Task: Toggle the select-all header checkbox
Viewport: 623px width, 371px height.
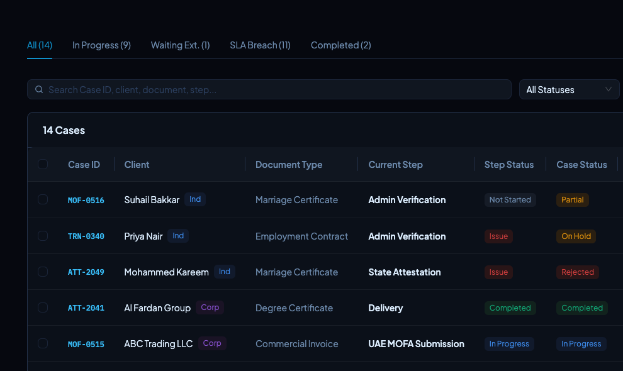Action: (43, 164)
